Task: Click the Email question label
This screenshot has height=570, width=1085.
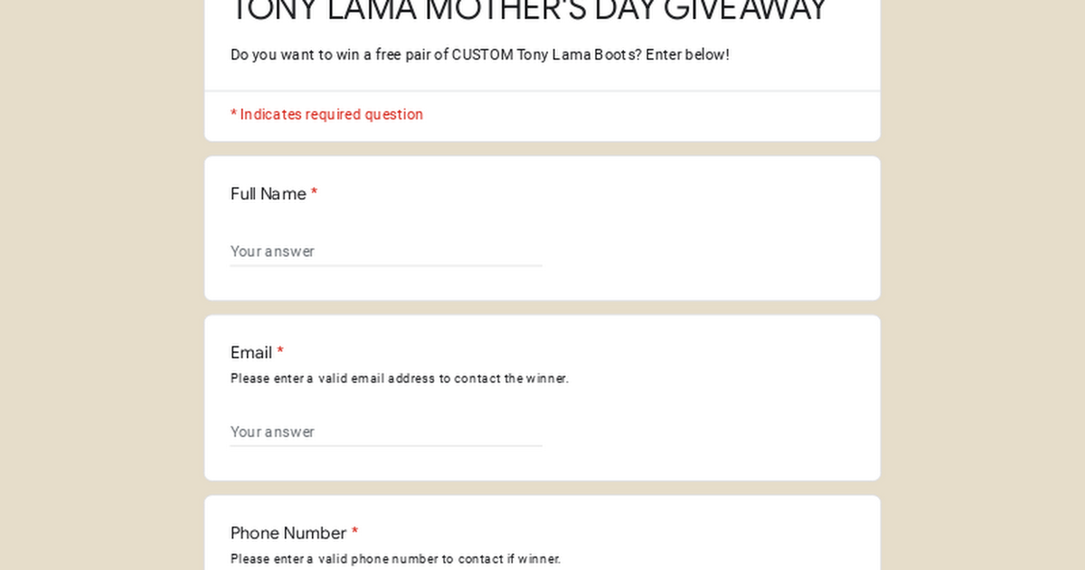Action: click(251, 353)
